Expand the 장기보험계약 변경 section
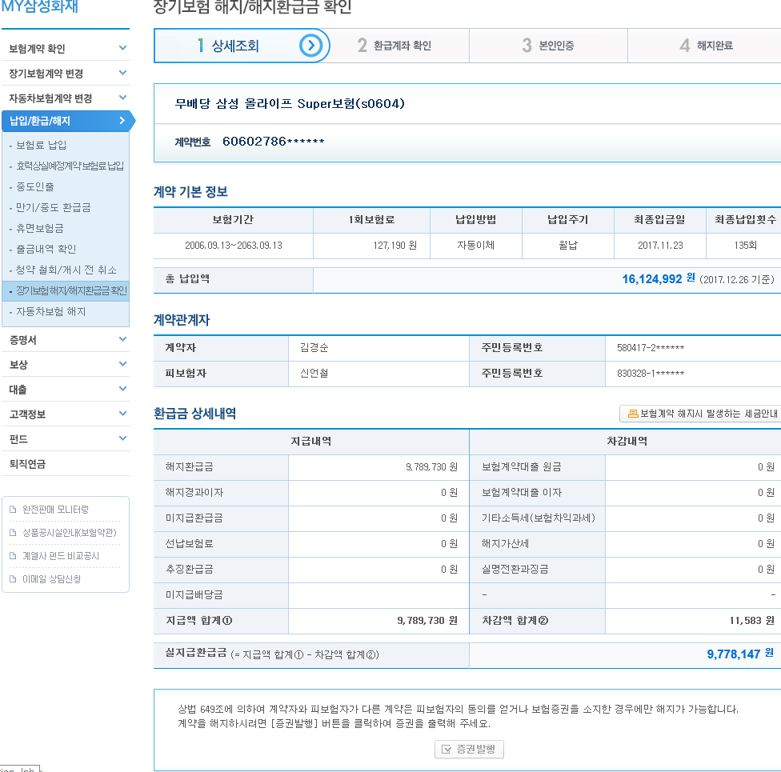Screen dimensions: 781x772 (122, 74)
